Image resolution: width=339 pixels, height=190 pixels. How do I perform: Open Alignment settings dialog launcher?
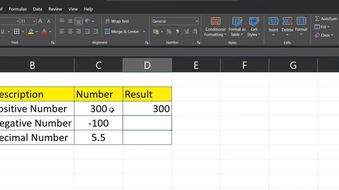(x=147, y=43)
